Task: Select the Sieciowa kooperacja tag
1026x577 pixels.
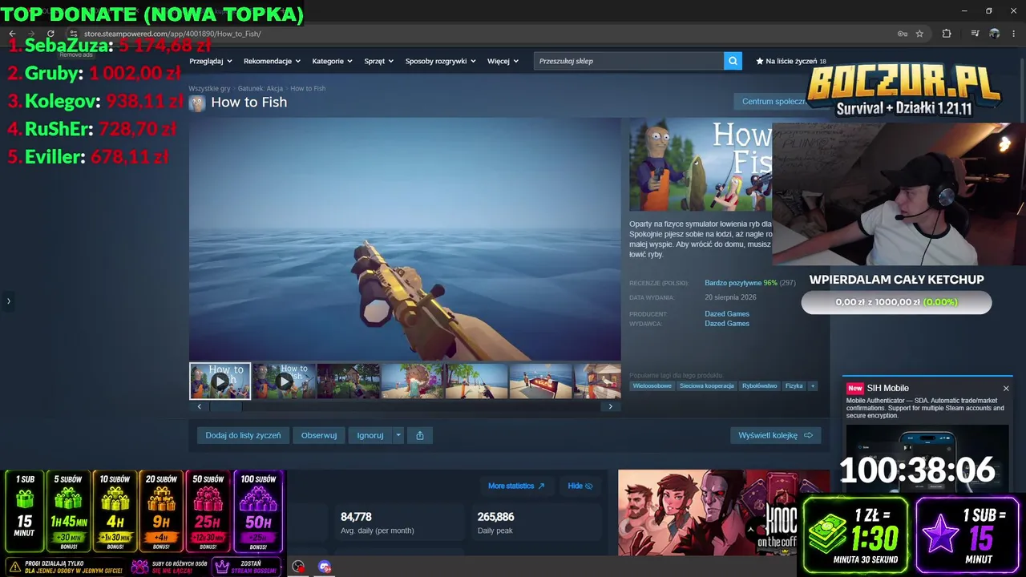Action: click(x=707, y=385)
